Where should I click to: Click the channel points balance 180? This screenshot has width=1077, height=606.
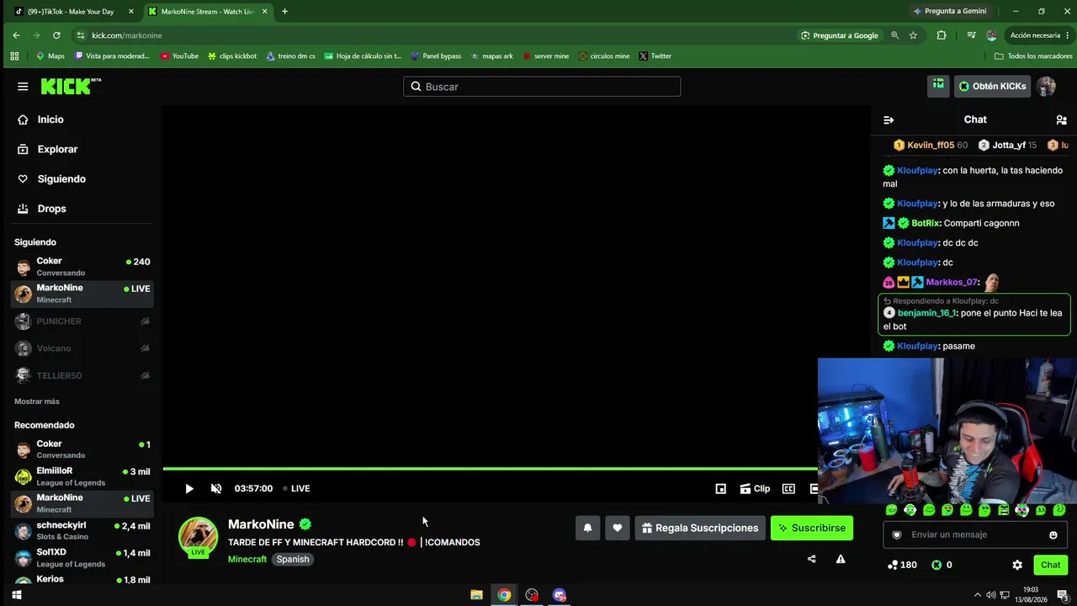(902, 565)
